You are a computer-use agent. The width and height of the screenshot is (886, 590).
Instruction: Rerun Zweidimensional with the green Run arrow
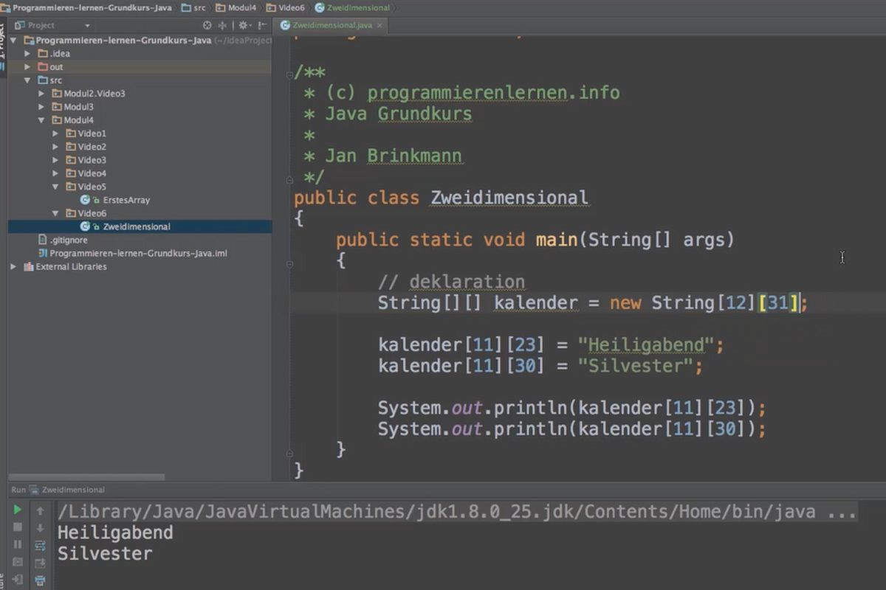(18, 510)
